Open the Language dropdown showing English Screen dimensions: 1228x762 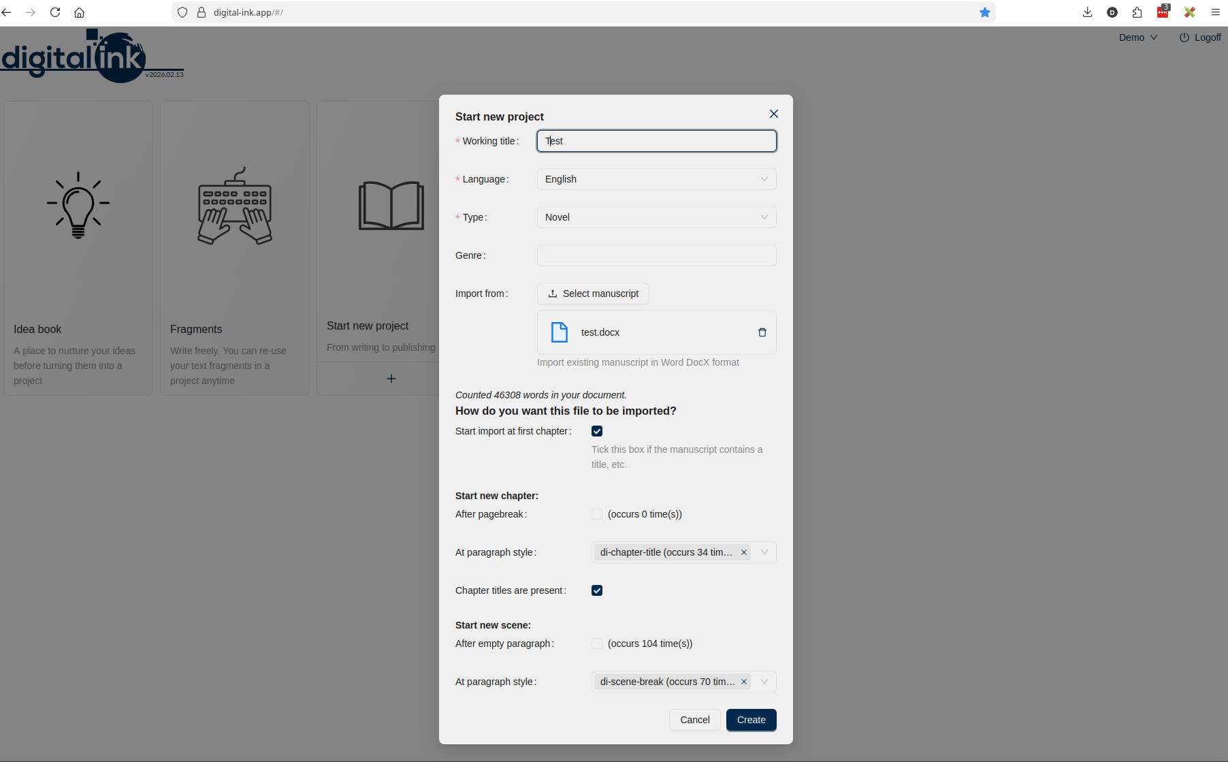coord(656,178)
